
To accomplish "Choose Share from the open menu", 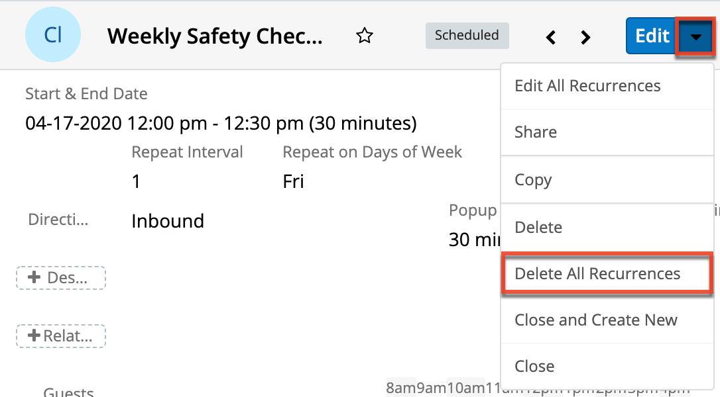I will tap(534, 132).
